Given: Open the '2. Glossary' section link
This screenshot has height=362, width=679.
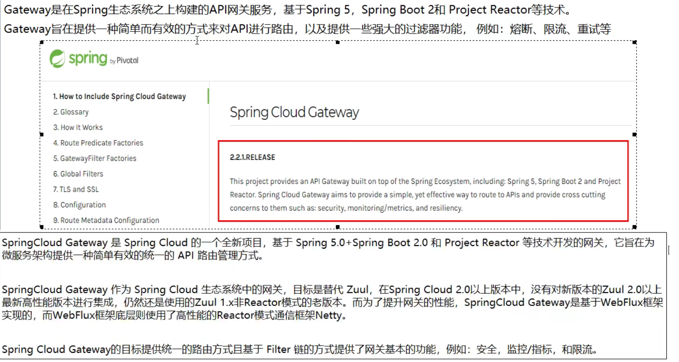Looking at the screenshot, I should pos(71,112).
